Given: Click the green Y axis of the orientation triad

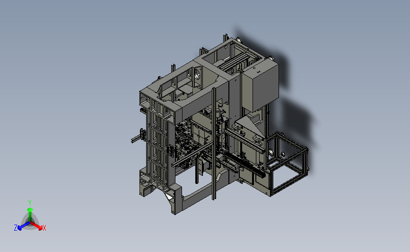Looking at the screenshot, I should [x=30, y=215].
